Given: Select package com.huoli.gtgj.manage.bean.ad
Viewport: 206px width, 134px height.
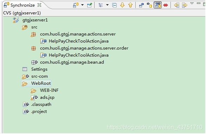Looking at the screenshot, I should coord(72,62).
